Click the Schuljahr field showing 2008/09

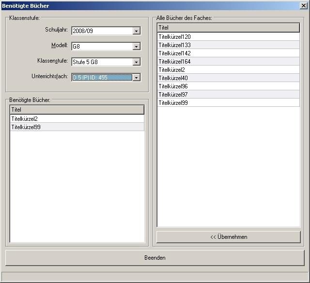[101, 31]
